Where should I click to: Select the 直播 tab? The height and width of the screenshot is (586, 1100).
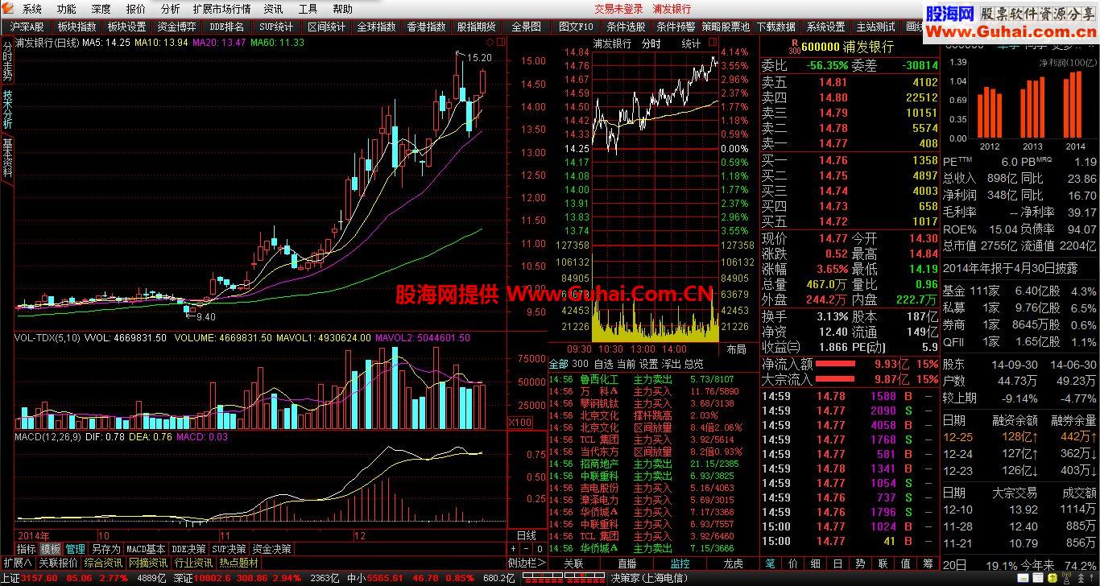tap(627, 563)
